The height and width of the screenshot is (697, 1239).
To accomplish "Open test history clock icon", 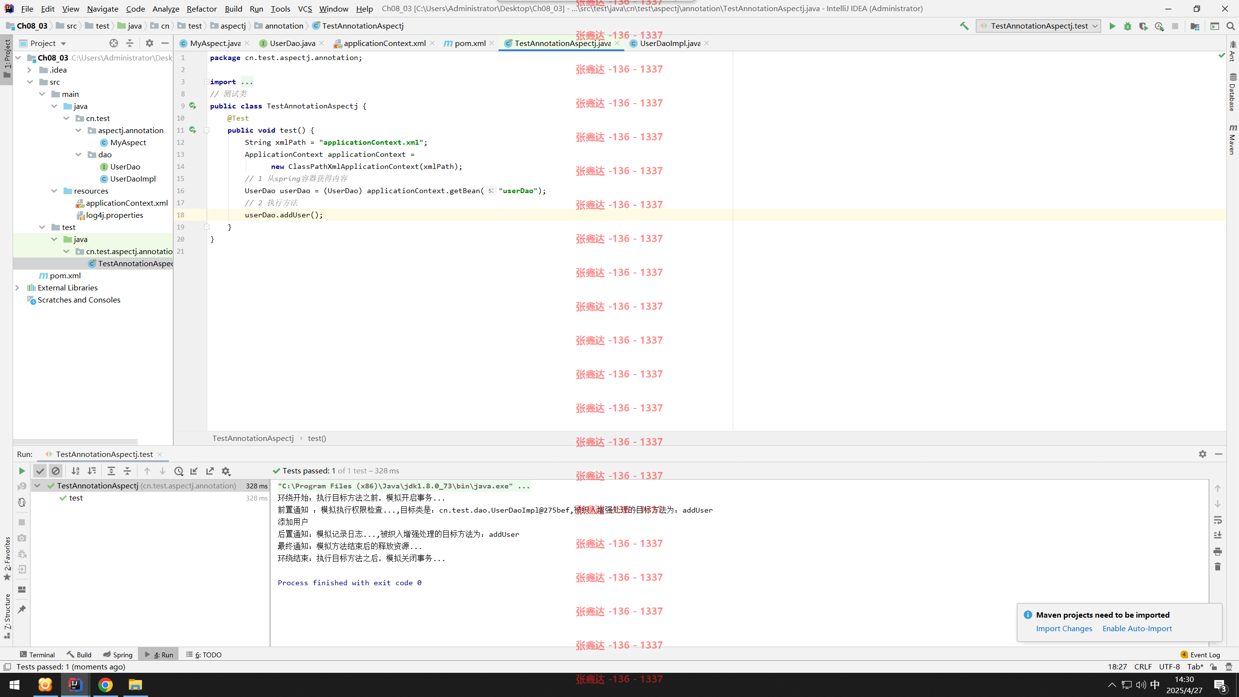I will (179, 471).
